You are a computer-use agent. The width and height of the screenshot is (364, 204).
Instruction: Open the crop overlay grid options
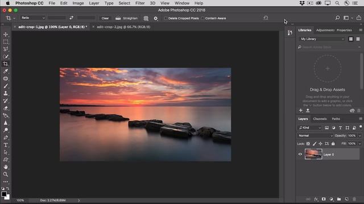pos(146,18)
